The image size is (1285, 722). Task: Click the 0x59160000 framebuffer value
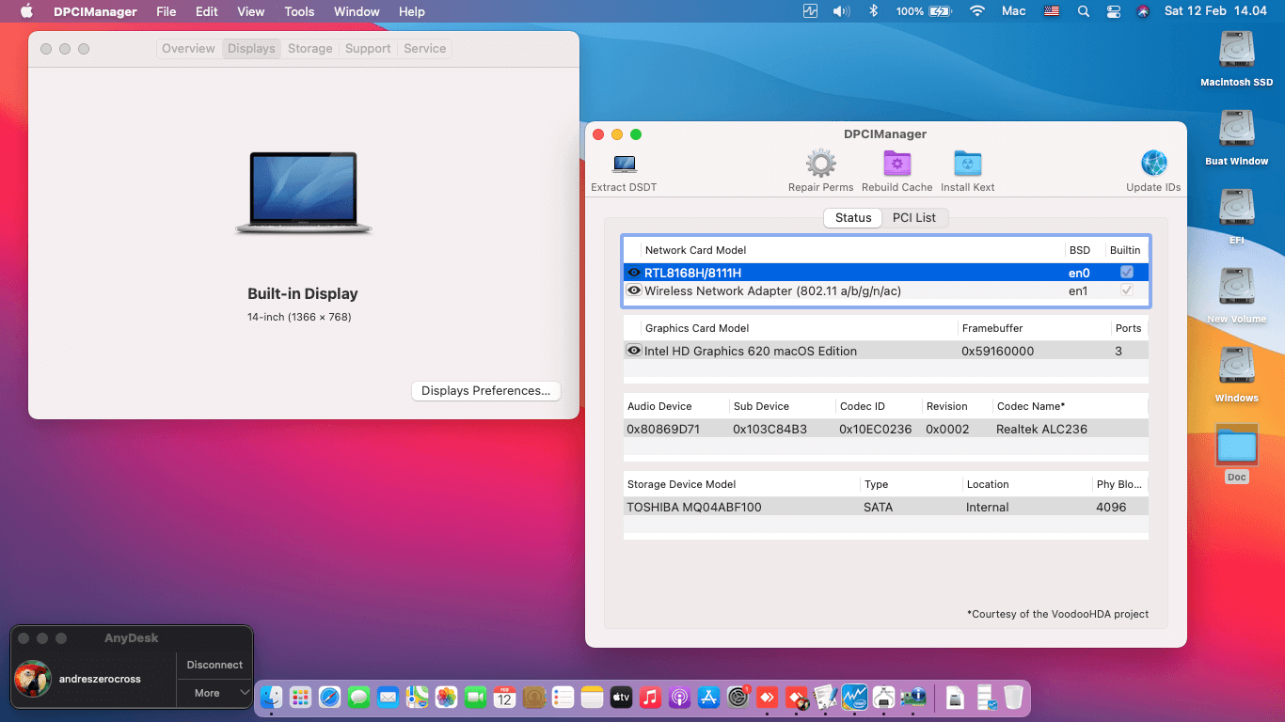[998, 351]
